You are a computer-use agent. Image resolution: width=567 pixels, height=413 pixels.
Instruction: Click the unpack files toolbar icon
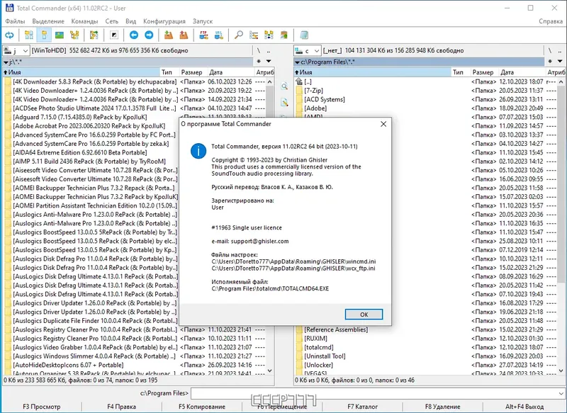[184, 35]
